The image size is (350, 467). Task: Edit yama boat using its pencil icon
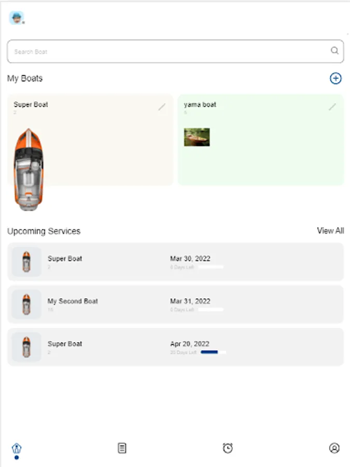pos(332,106)
